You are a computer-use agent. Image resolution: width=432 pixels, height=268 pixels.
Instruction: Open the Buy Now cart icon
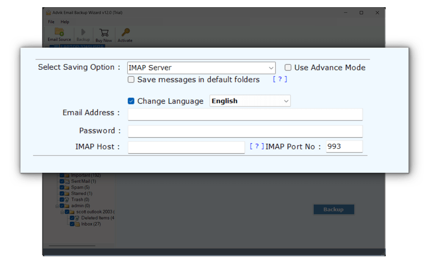coord(104,33)
